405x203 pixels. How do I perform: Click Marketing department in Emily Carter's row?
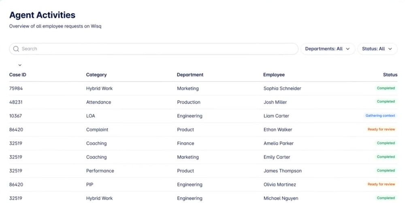point(188,157)
